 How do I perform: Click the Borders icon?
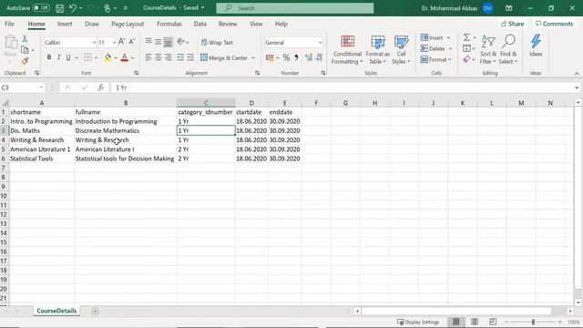(x=87, y=57)
